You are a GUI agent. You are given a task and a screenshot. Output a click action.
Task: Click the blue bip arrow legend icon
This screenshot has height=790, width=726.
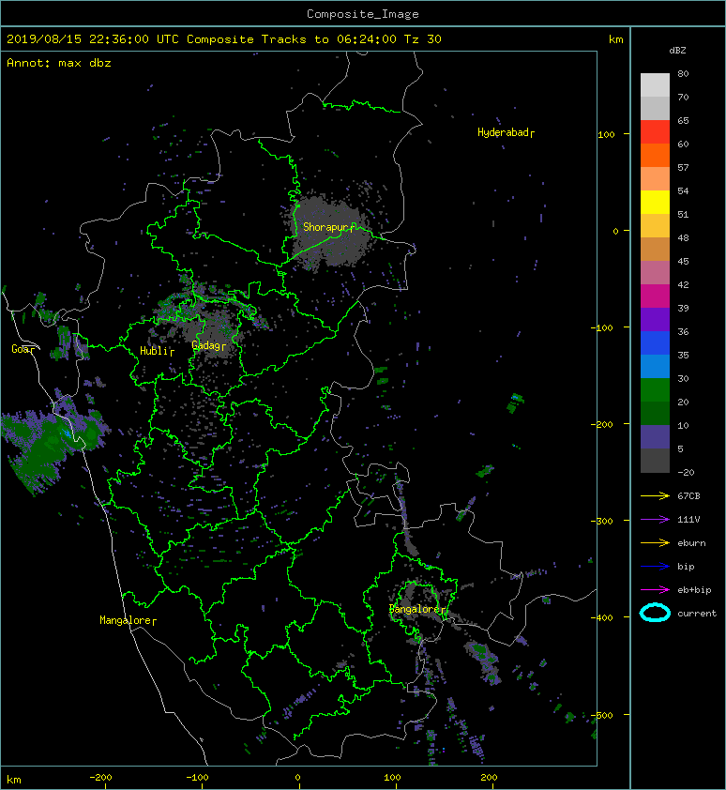click(655, 567)
